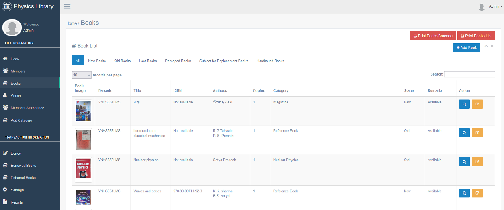Edit the Introduction to classical mechanics book
Viewport: 504px width, 210px height.
click(x=477, y=132)
